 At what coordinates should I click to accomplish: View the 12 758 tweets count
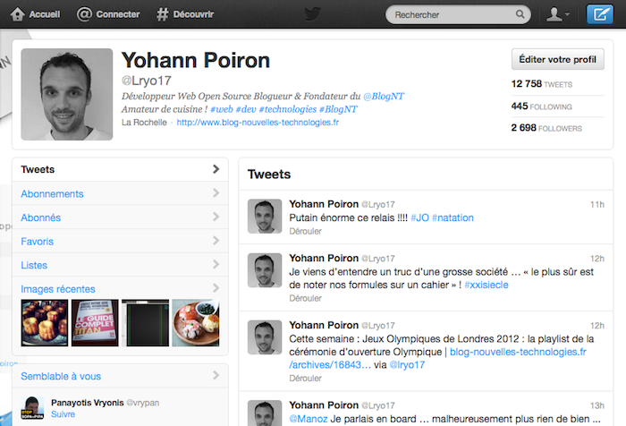[541, 84]
